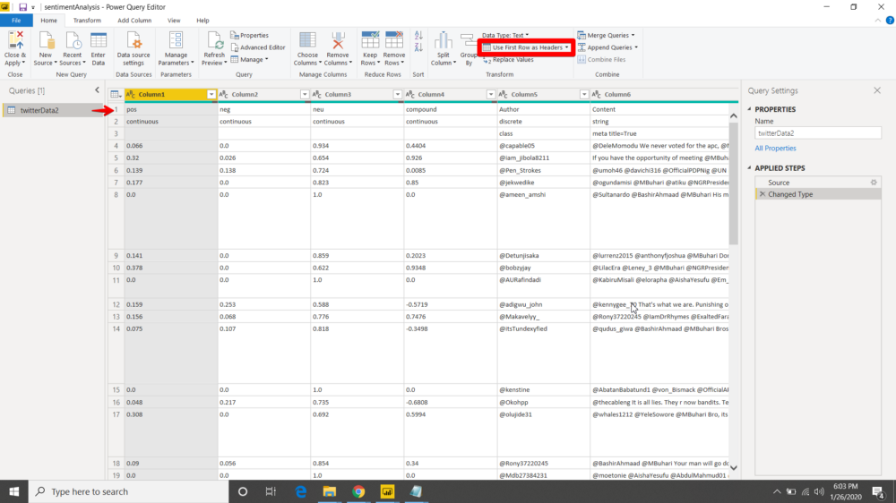The width and height of the screenshot is (896, 503).
Task: Open the Advanced Editor
Action: (258, 47)
